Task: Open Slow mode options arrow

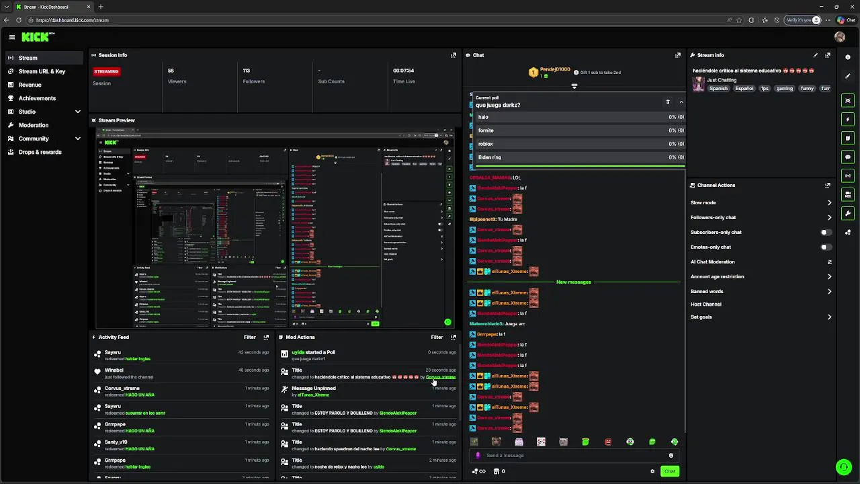Action: (x=829, y=202)
